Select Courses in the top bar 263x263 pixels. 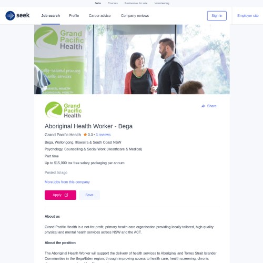[113, 3]
